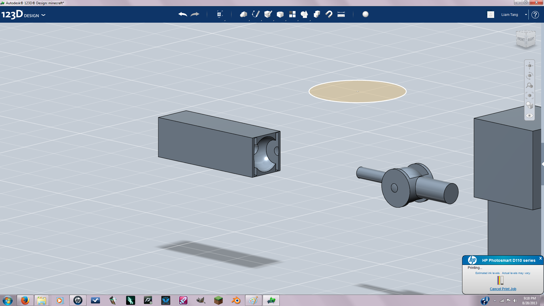This screenshot has width=544, height=306.
Task: Click the FRONT face of view cube
Action: 521,40
